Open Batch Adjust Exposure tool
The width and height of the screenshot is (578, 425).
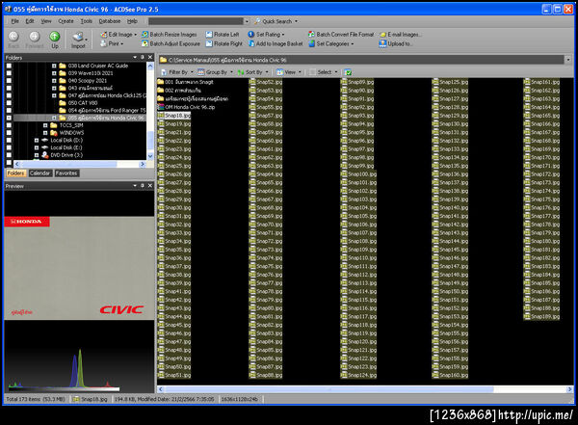pos(172,43)
